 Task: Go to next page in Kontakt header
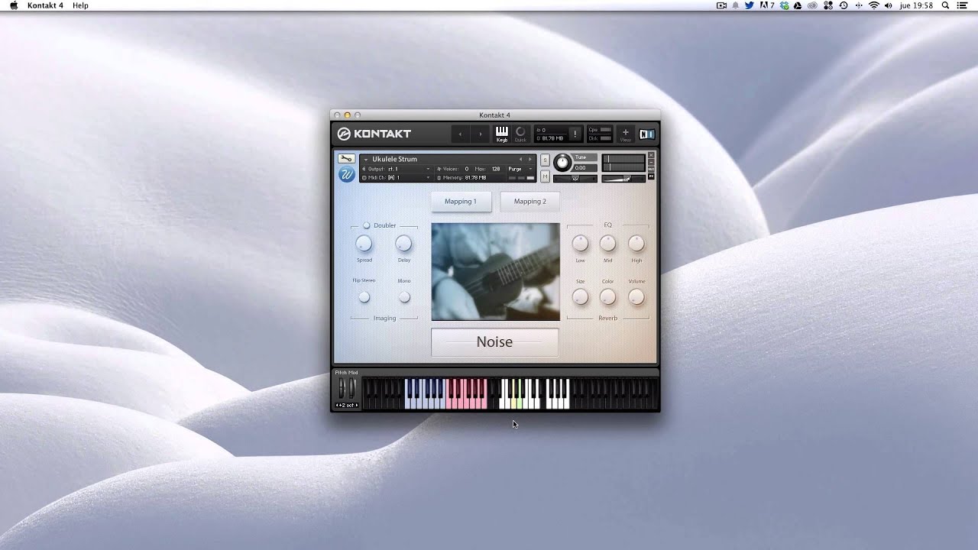tap(481, 134)
